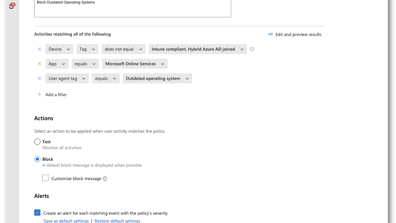
Task: Click the plus icon to add a filter
Action: (39, 94)
